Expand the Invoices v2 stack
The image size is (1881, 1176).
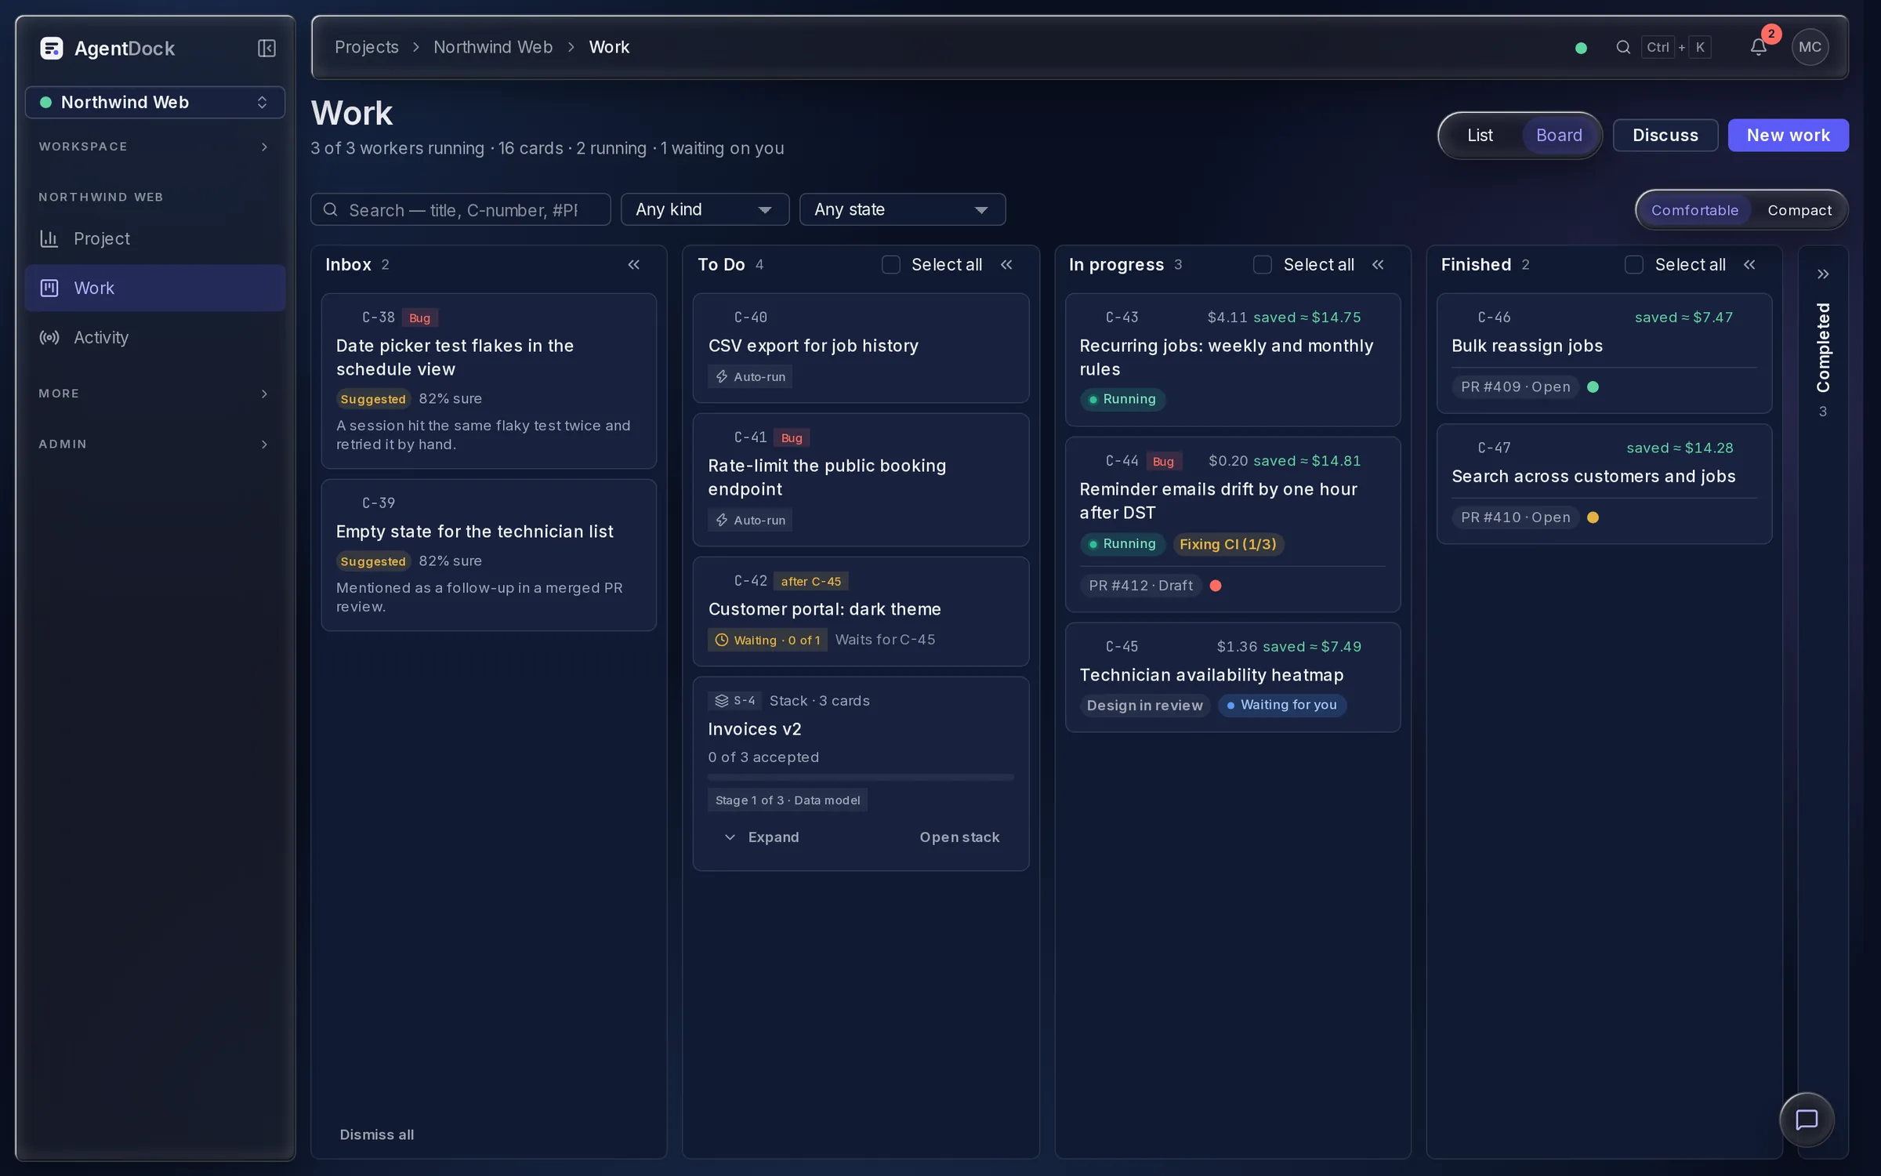pos(762,837)
